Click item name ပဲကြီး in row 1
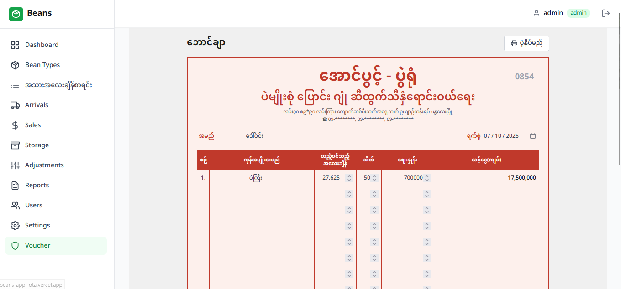Image resolution: width=621 pixels, height=289 pixels. pyautogui.click(x=262, y=178)
